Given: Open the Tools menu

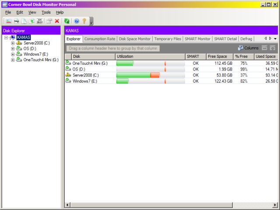Looking at the screenshot, I should point(46,12).
